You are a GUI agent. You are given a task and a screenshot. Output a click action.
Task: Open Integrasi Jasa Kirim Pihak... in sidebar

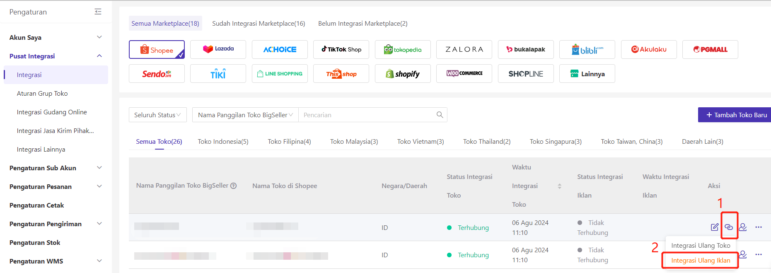click(56, 130)
